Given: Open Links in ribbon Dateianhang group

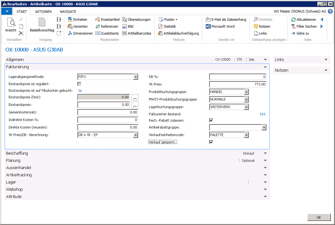Looking at the screenshot, I should (x=260, y=33).
